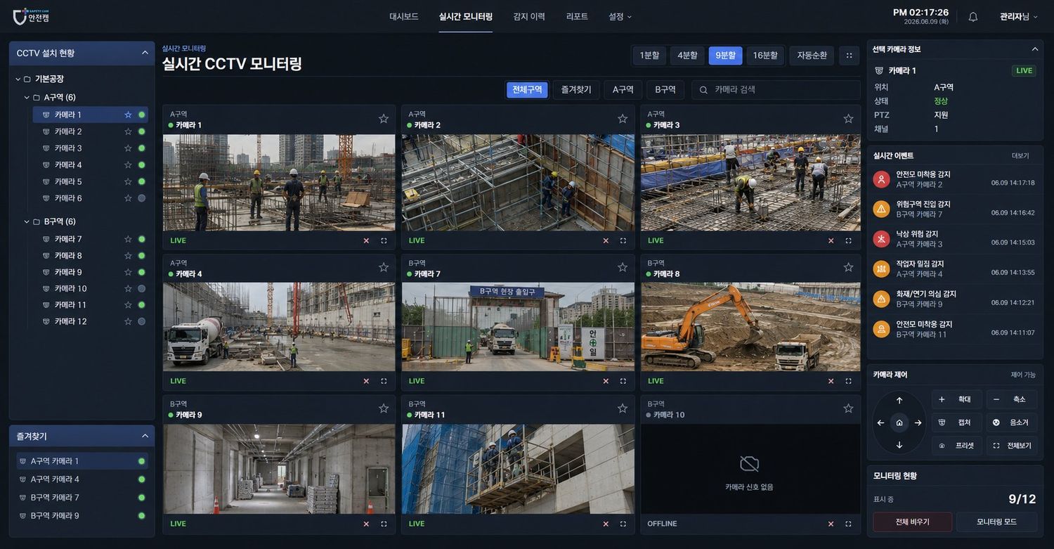Reset PTZ to home position

899,423
